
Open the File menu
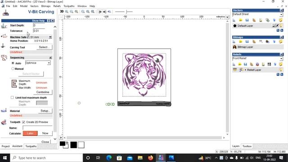8,6
